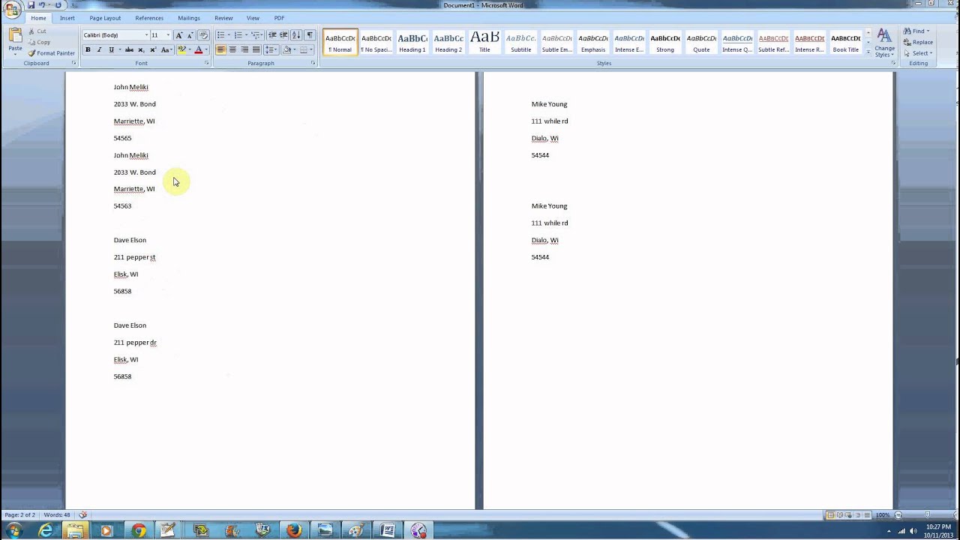Switch to Print Layout view in status bar
This screenshot has height=540, width=960.
point(830,515)
